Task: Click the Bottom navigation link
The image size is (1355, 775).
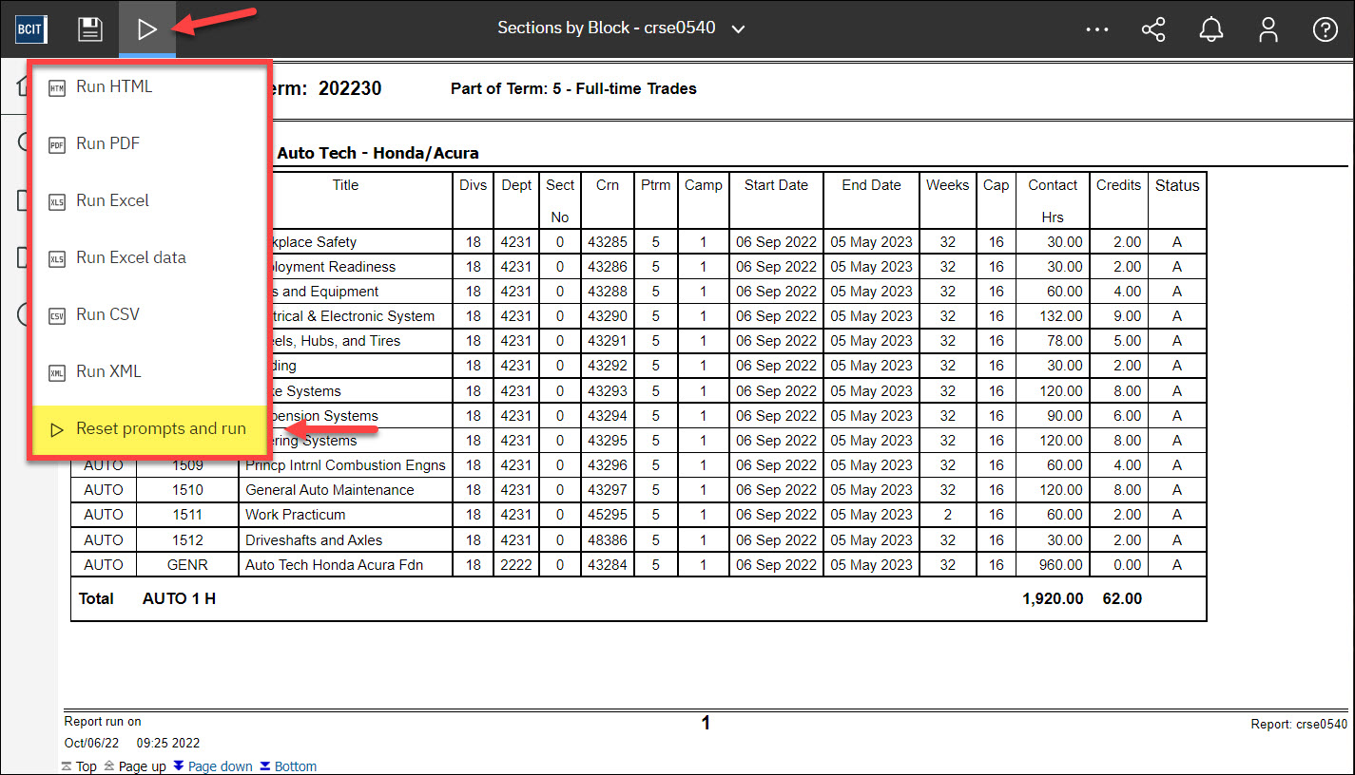Action: pos(295,766)
